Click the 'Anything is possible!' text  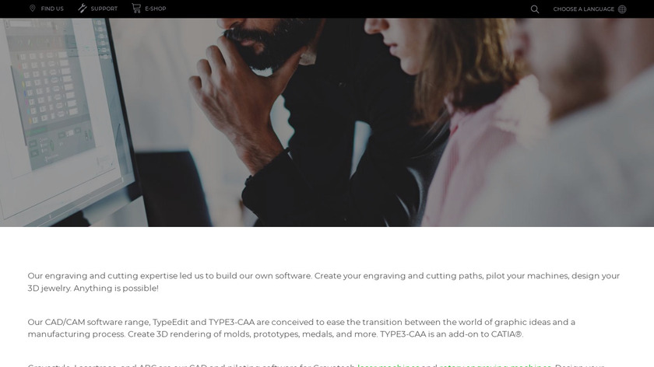click(x=116, y=288)
